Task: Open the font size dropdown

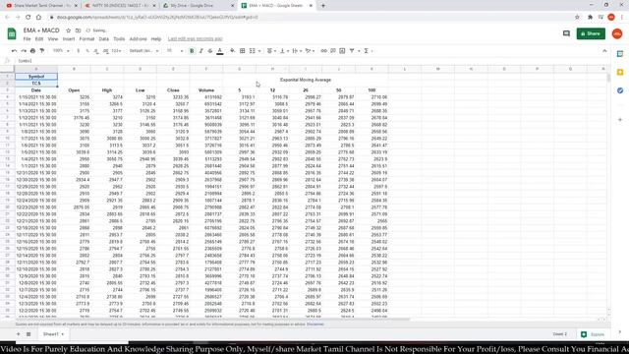Action: [x=175, y=51]
